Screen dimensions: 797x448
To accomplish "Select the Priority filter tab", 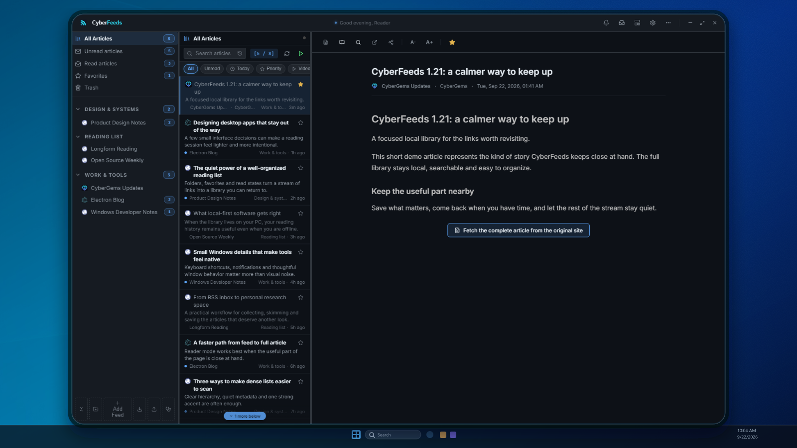I will tap(271, 69).
